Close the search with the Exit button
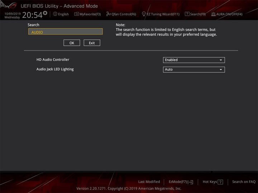The width and height of the screenshot is (258, 193). 92,43
